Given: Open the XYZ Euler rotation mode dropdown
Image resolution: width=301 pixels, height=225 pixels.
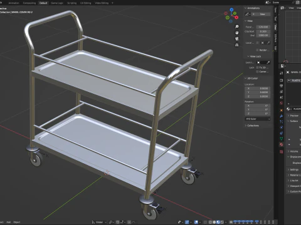Looking at the screenshot, I should 258,119.
